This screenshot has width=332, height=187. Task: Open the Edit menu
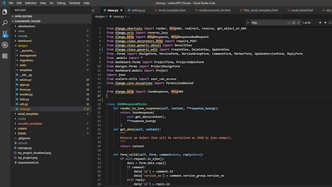click(x=19, y=3)
